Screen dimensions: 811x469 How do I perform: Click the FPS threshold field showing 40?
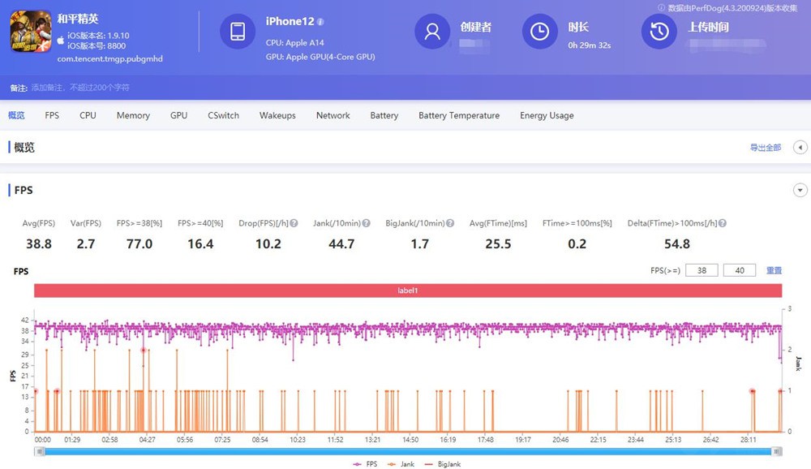point(740,270)
